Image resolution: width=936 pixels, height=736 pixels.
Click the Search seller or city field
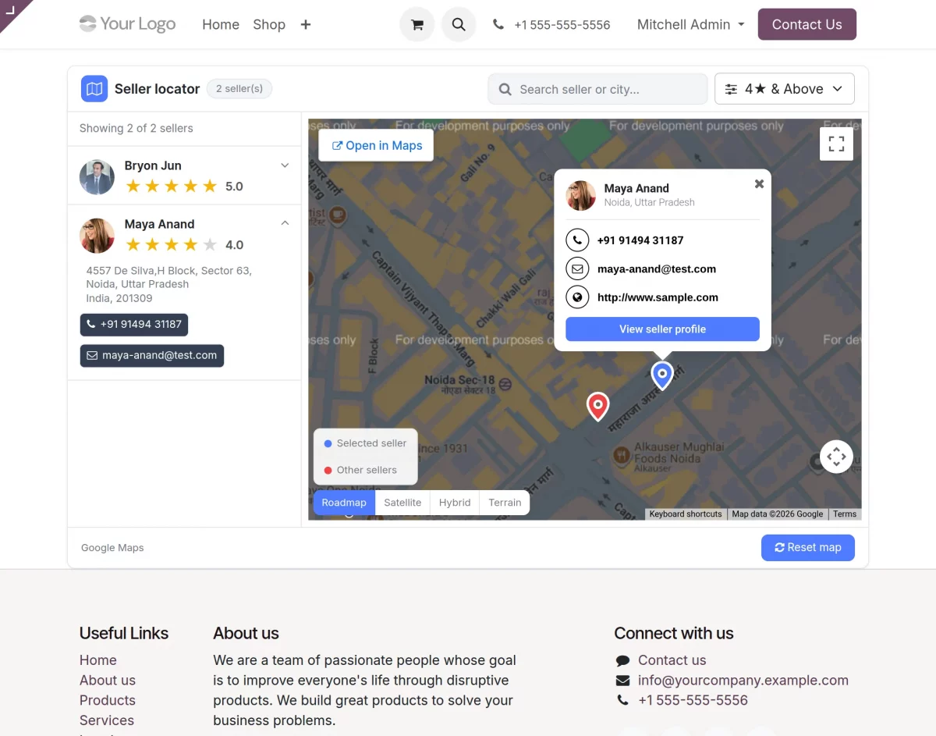597,89
